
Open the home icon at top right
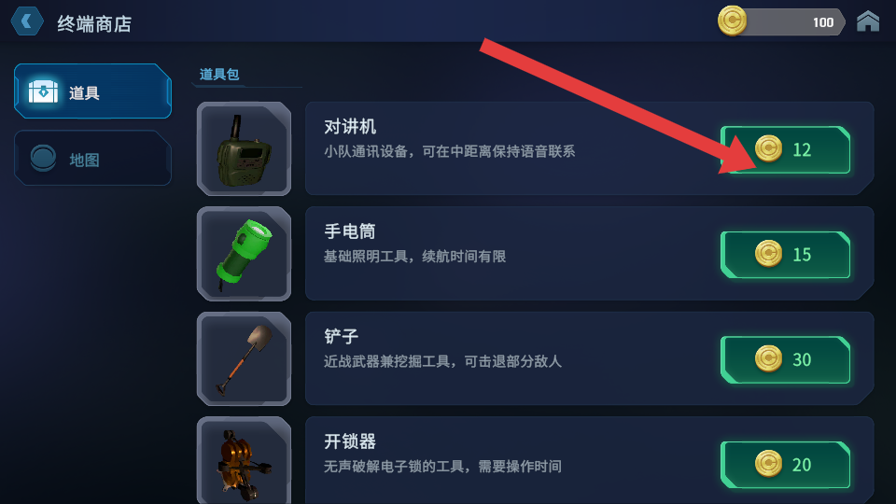pos(867,21)
